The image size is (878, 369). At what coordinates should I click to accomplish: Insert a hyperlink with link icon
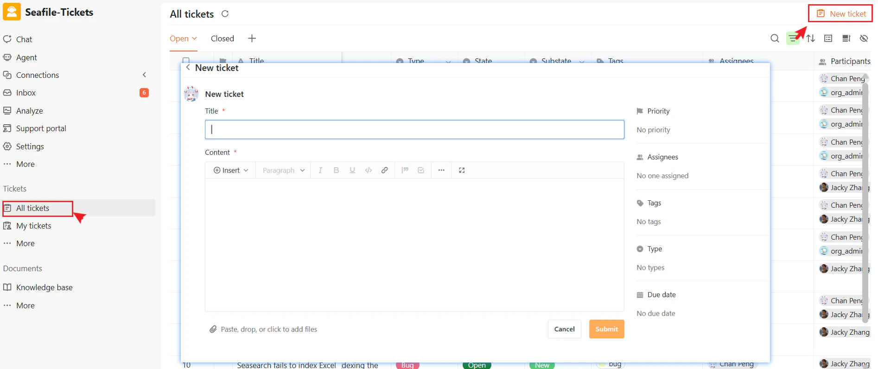pyautogui.click(x=385, y=170)
